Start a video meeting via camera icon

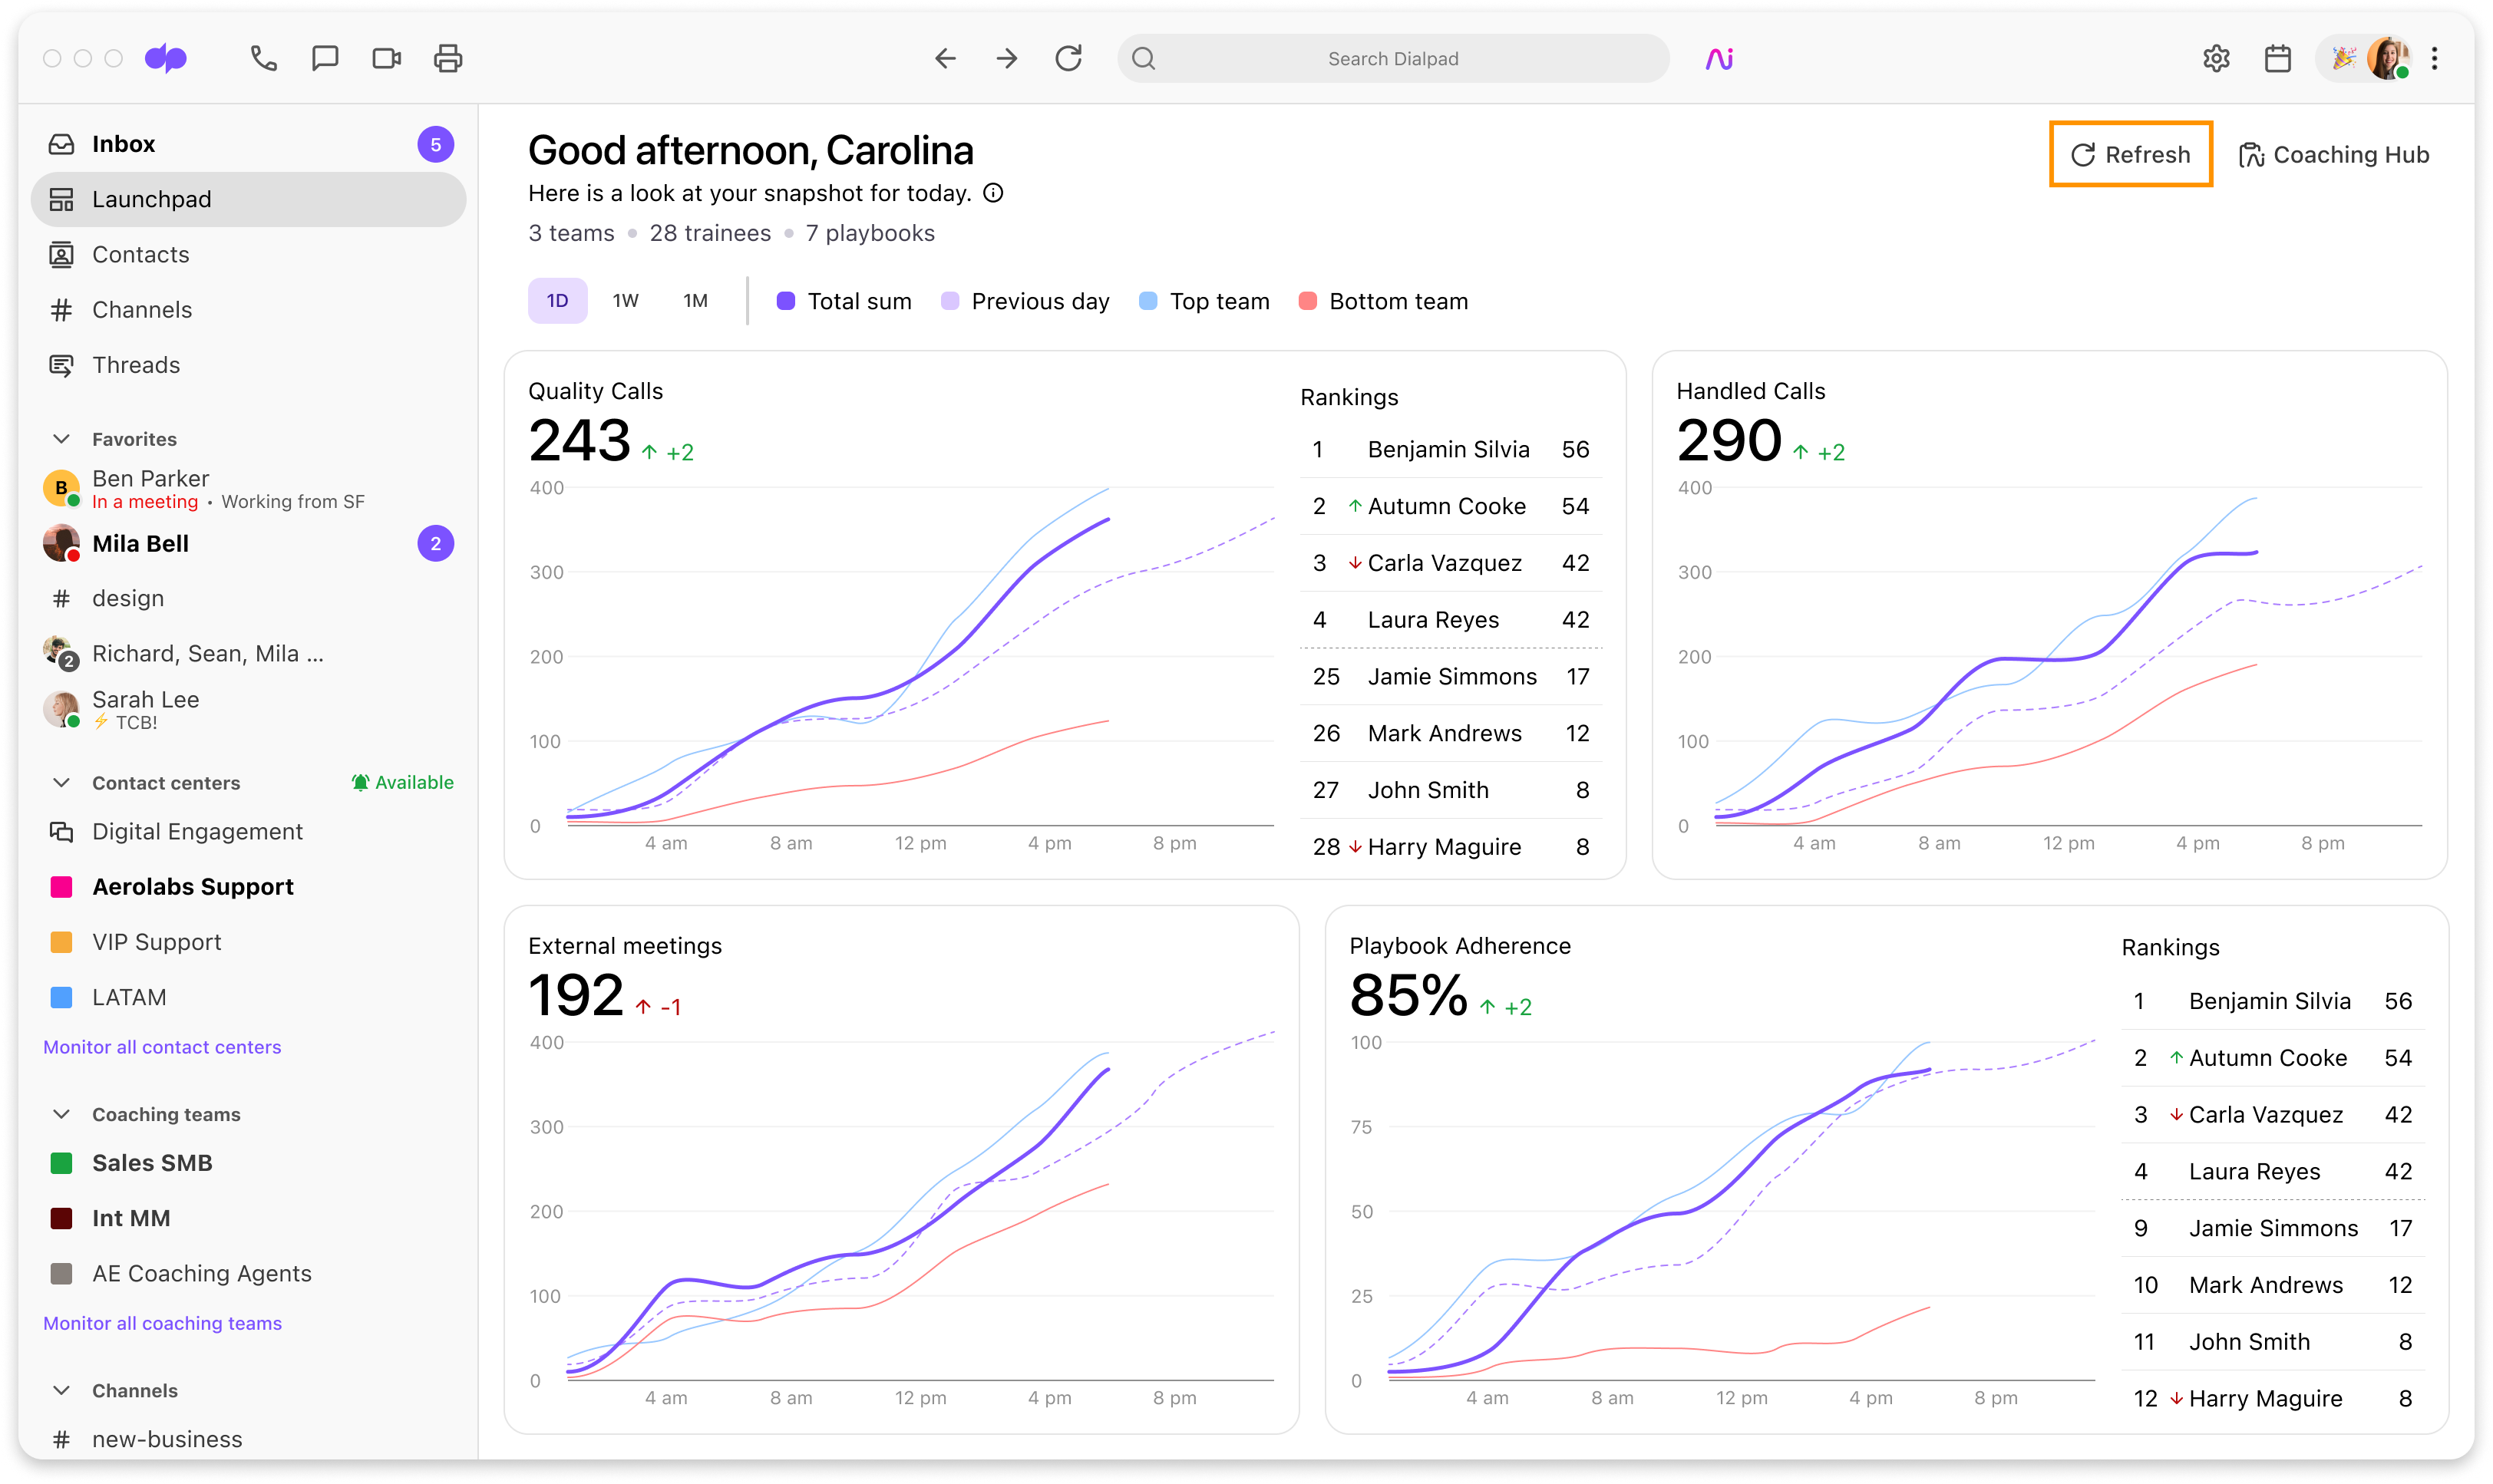[x=386, y=59]
